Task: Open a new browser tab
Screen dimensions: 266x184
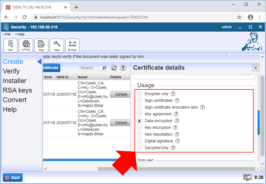Action: tap(76, 7)
